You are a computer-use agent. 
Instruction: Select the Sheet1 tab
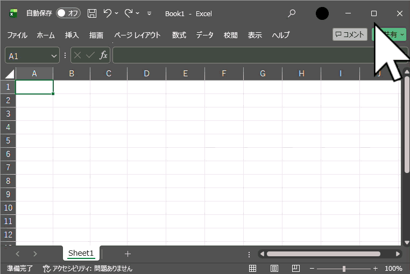[81, 253]
